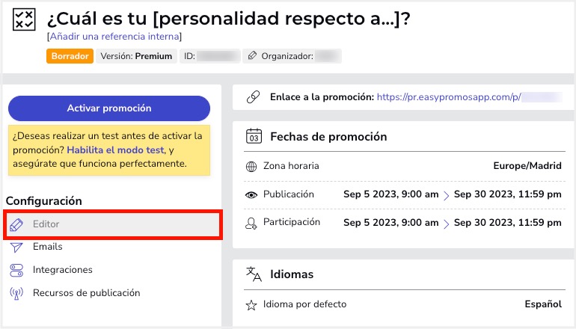Image resolution: width=576 pixels, height=329 pixels.
Task: Click the Activar promoción button
Action: [109, 108]
